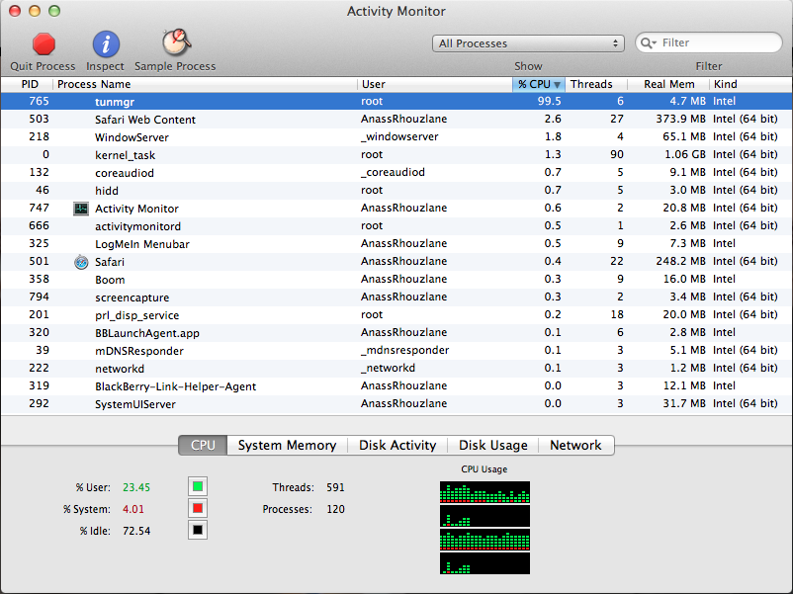Select the tunmgr process row
The image size is (793, 594).
(x=396, y=101)
